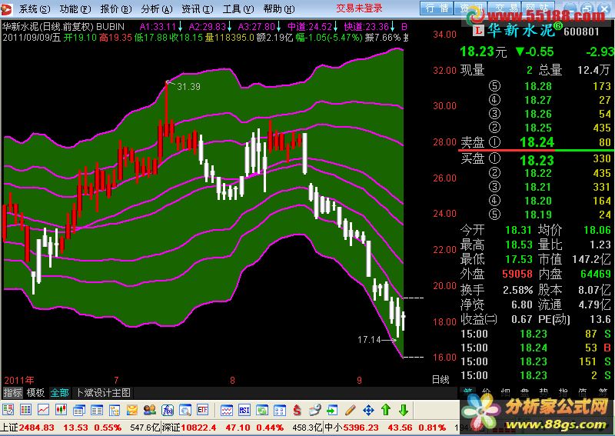Image resolution: width=615 pixels, height=436 pixels.
Task: Select the 卜斌设计主图 tab
Action: [x=103, y=392]
